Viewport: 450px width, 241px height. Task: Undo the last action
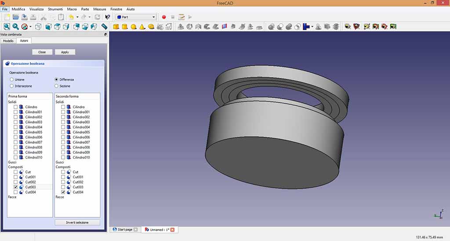(71, 17)
